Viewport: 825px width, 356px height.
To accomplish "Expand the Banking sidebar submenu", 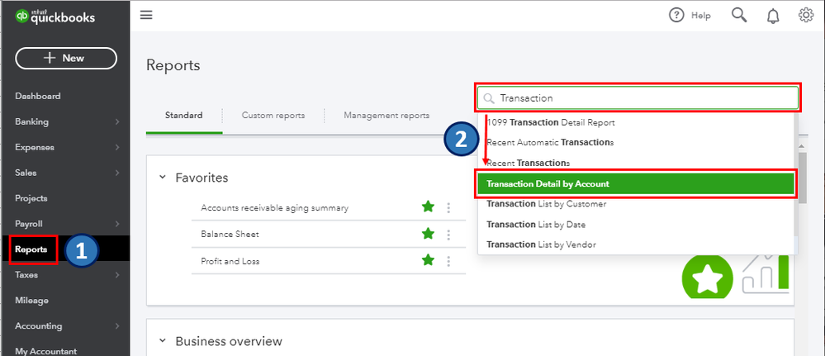I will click(117, 122).
